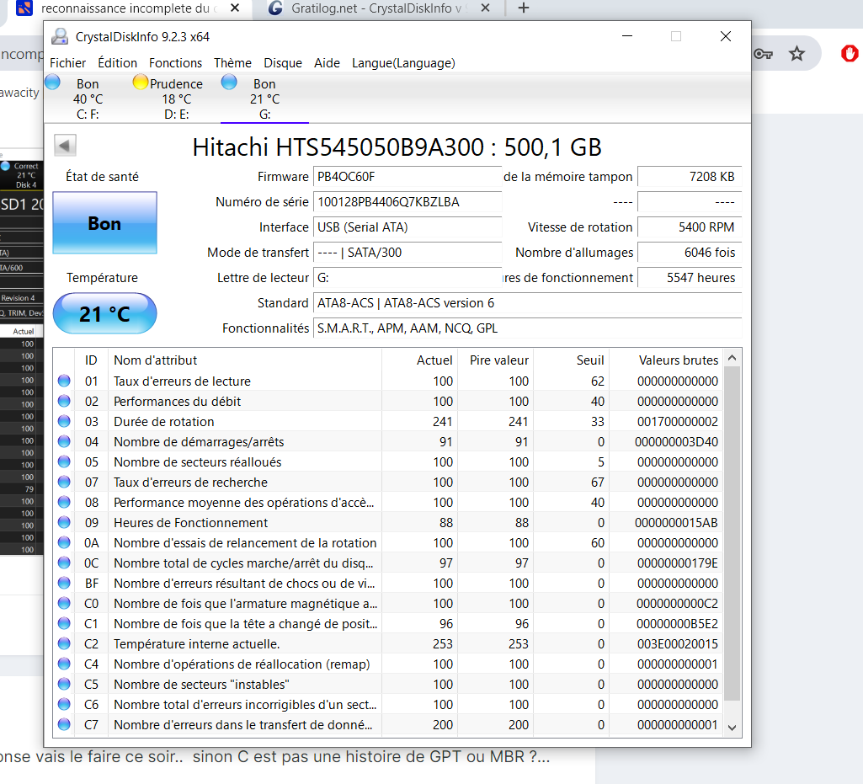The image size is (863, 784).
Task: Click the drive letter field G:
Action: 408,278
